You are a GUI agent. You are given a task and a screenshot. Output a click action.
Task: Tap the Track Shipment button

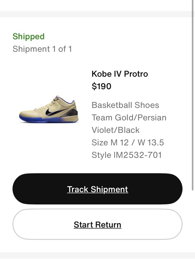[x=97, y=189]
